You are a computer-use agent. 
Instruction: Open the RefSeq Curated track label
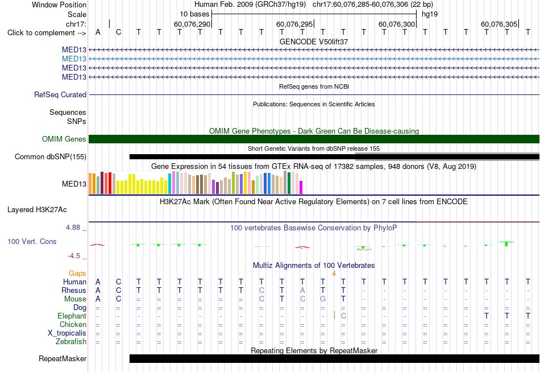point(60,95)
